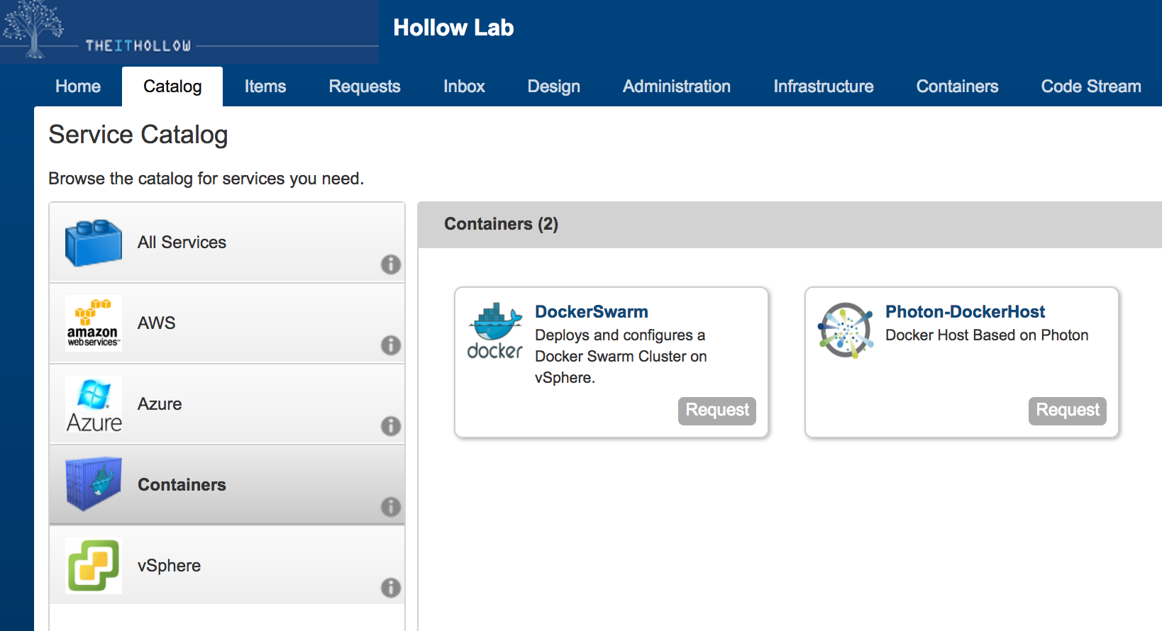Select the blue shipping container icon
The height and width of the screenshot is (631, 1162).
93,485
